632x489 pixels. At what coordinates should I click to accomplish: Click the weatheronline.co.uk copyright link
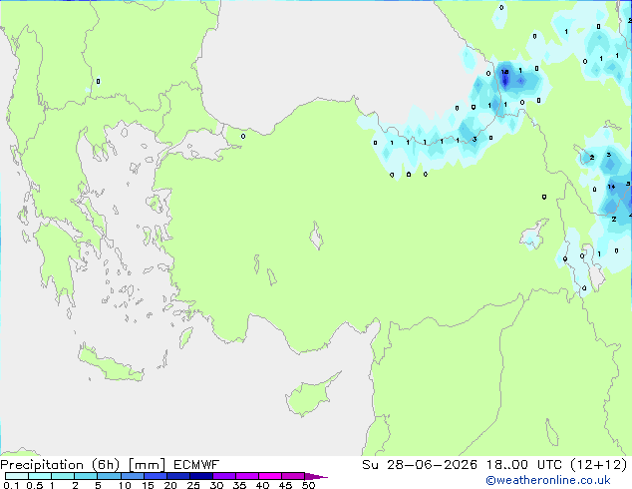click(548, 480)
